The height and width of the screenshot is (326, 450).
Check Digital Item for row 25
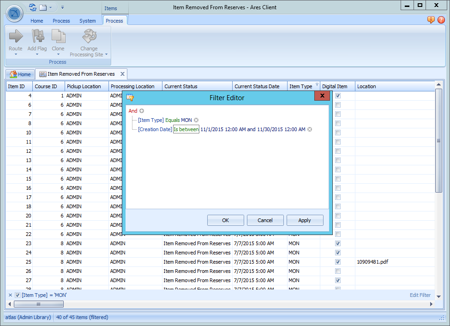[x=337, y=262]
